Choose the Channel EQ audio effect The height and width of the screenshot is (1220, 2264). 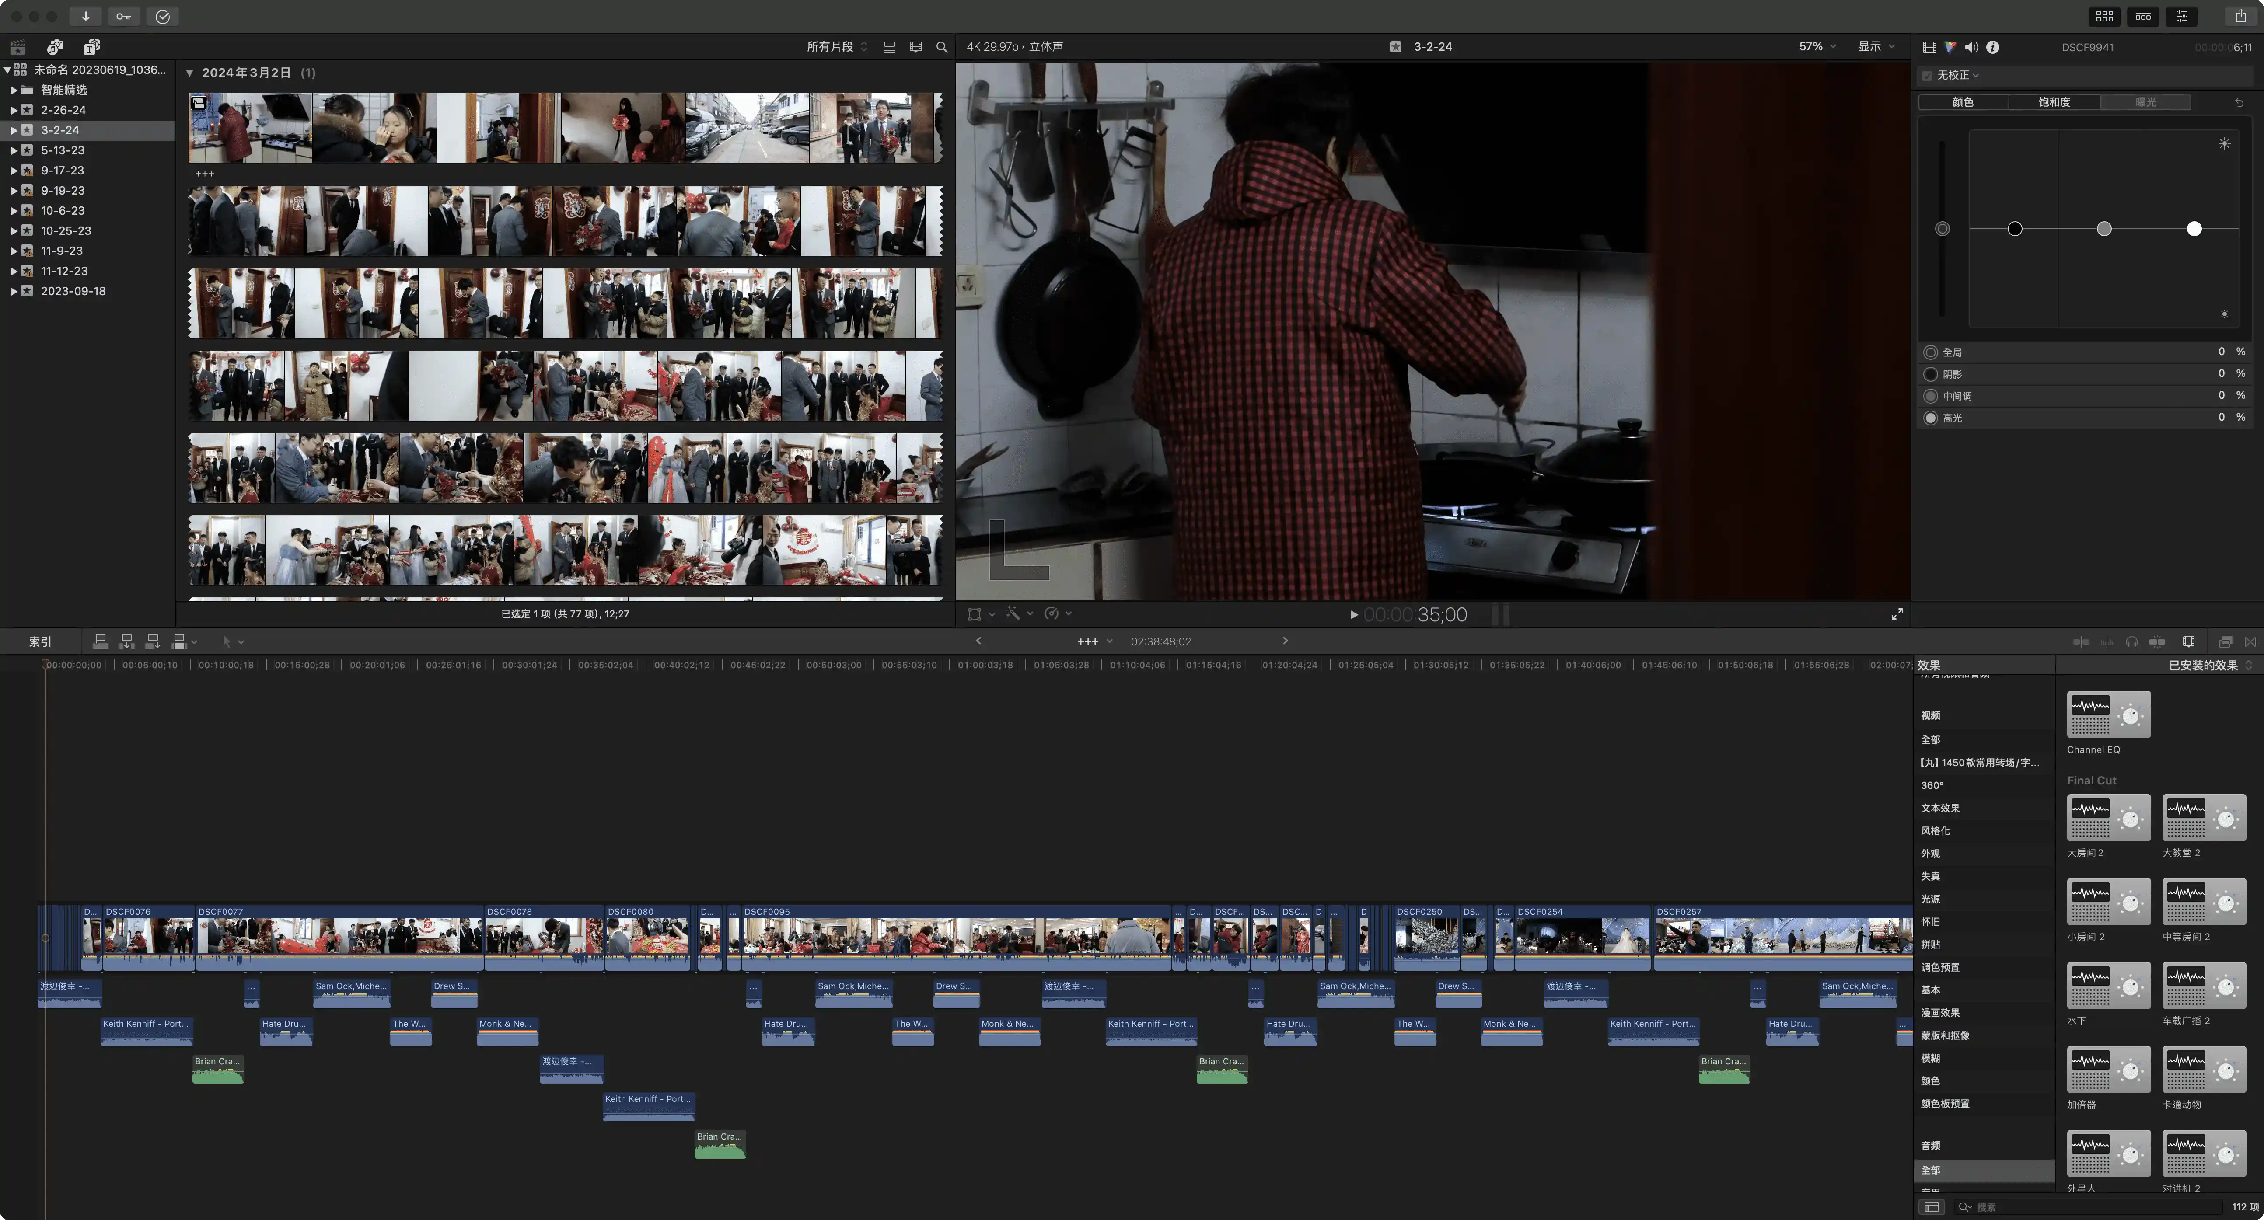(2108, 723)
